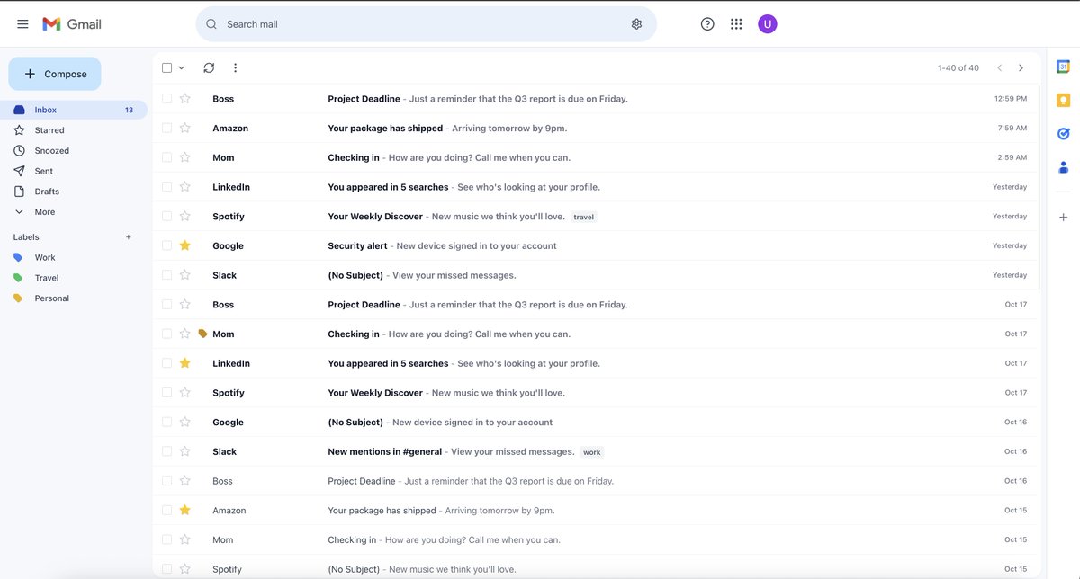
Task: Click the travel tag on Spotify email
Action: (583, 217)
